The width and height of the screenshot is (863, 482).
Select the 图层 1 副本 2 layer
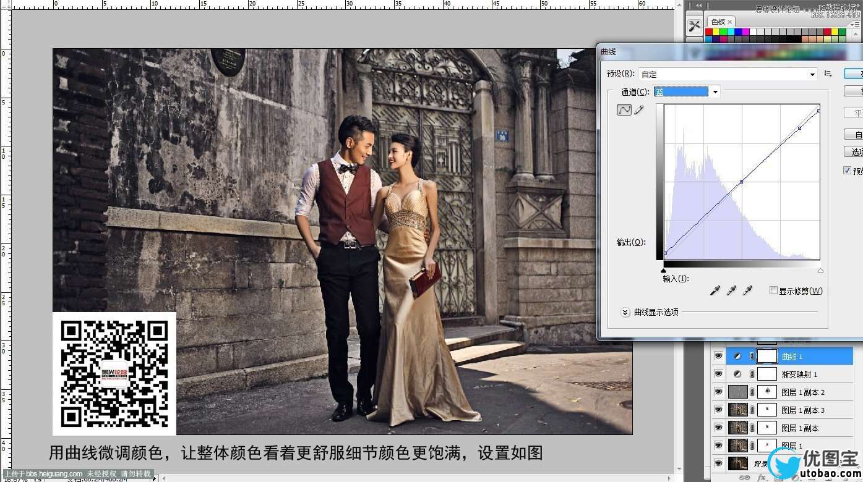pos(803,392)
